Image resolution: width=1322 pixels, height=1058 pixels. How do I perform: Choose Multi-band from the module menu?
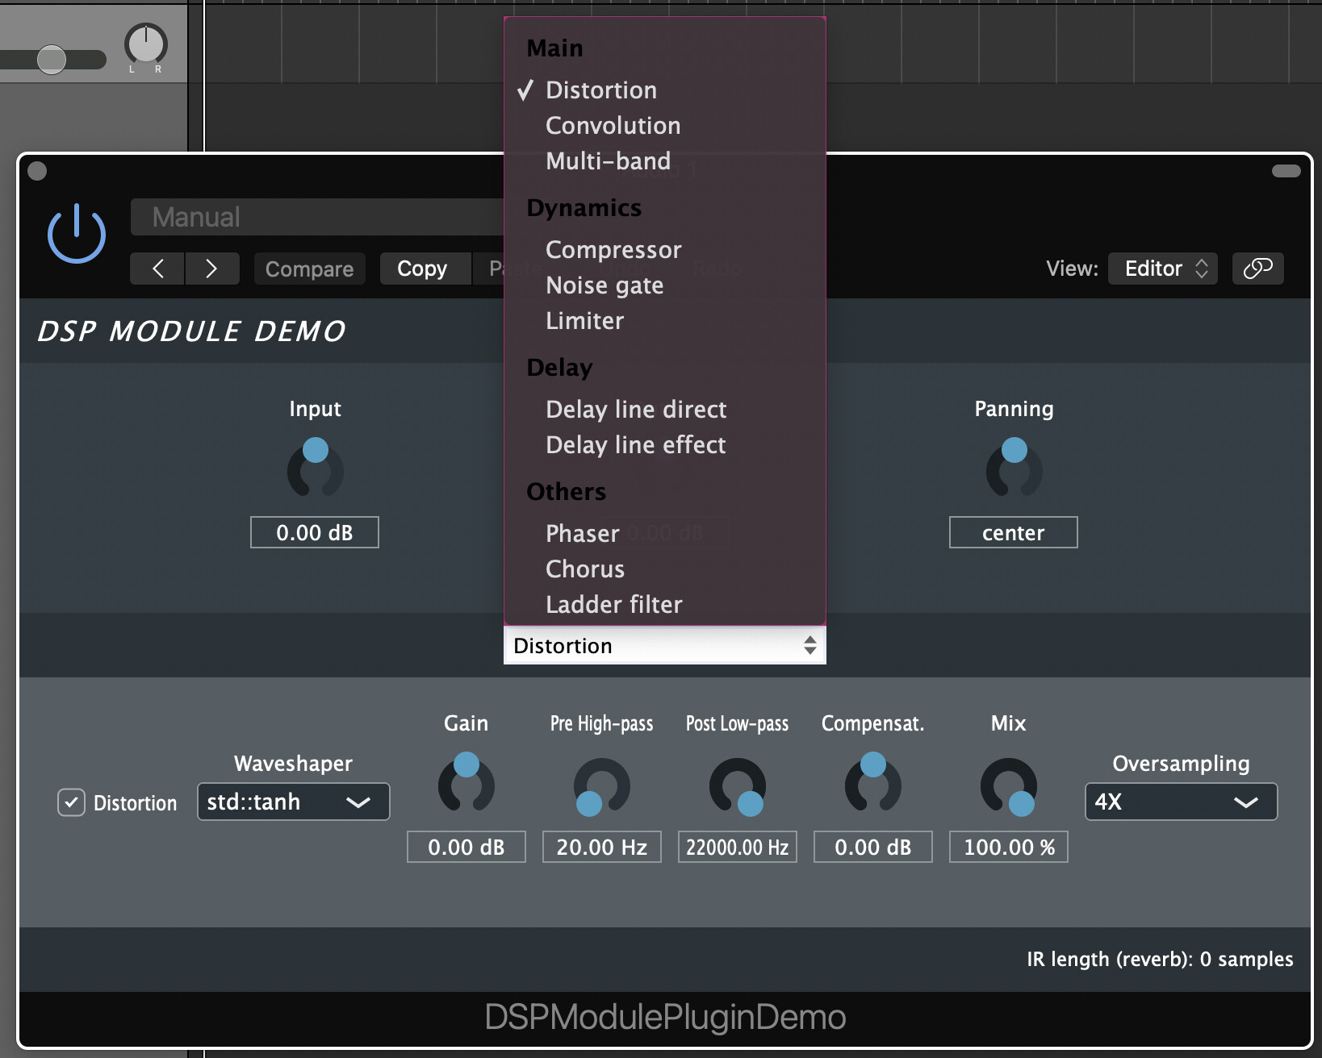[x=665, y=161]
